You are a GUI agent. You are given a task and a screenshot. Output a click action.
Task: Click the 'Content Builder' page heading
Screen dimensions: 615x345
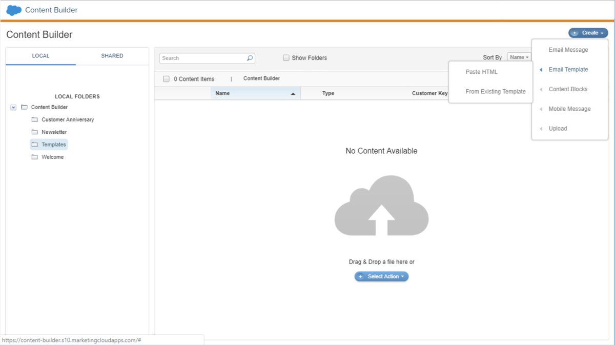coord(39,34)
